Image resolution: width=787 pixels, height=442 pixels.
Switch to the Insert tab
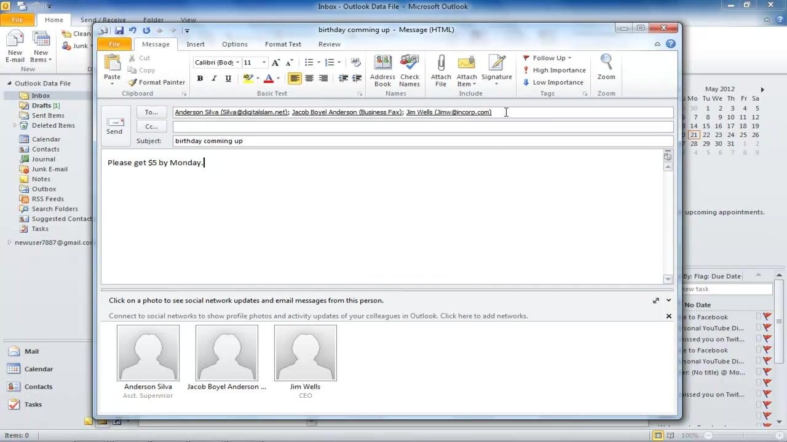click(196, 44)
